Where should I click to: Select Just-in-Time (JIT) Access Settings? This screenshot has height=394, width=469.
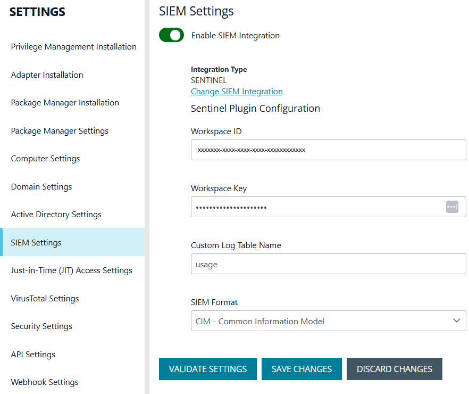71,270
